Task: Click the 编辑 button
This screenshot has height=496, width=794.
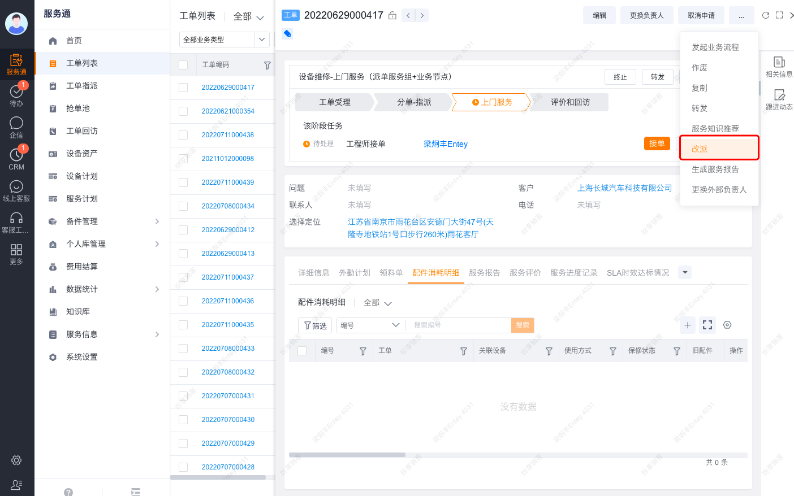Action: [599, 15]
